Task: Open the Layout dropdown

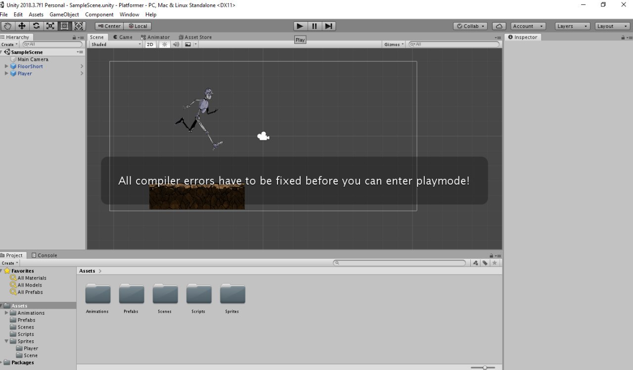Action: point(613,26)
